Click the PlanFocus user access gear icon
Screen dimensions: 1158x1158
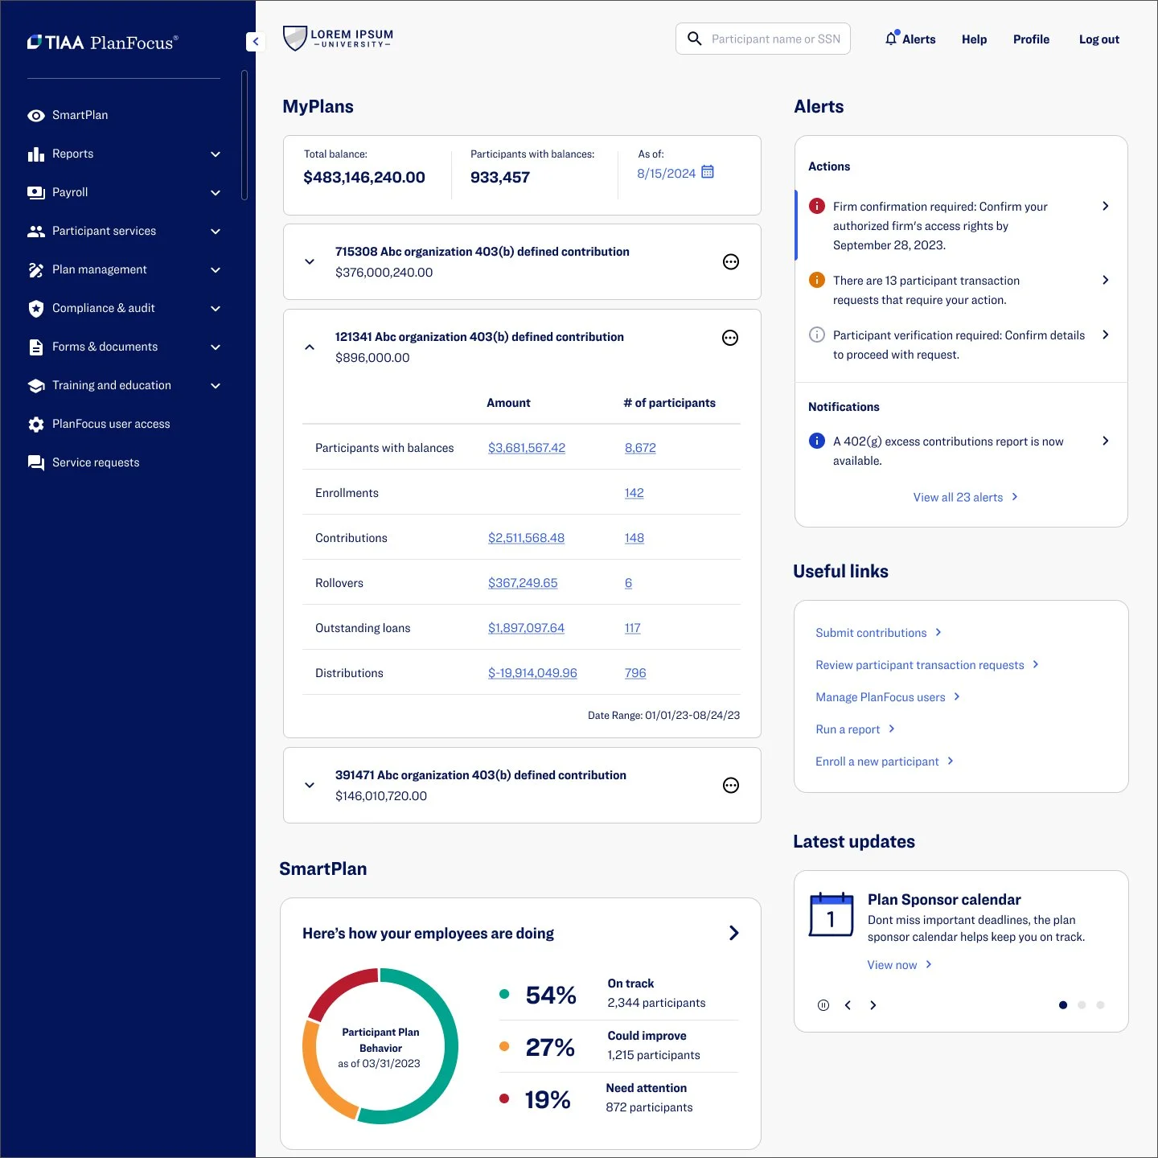(36, 425)
